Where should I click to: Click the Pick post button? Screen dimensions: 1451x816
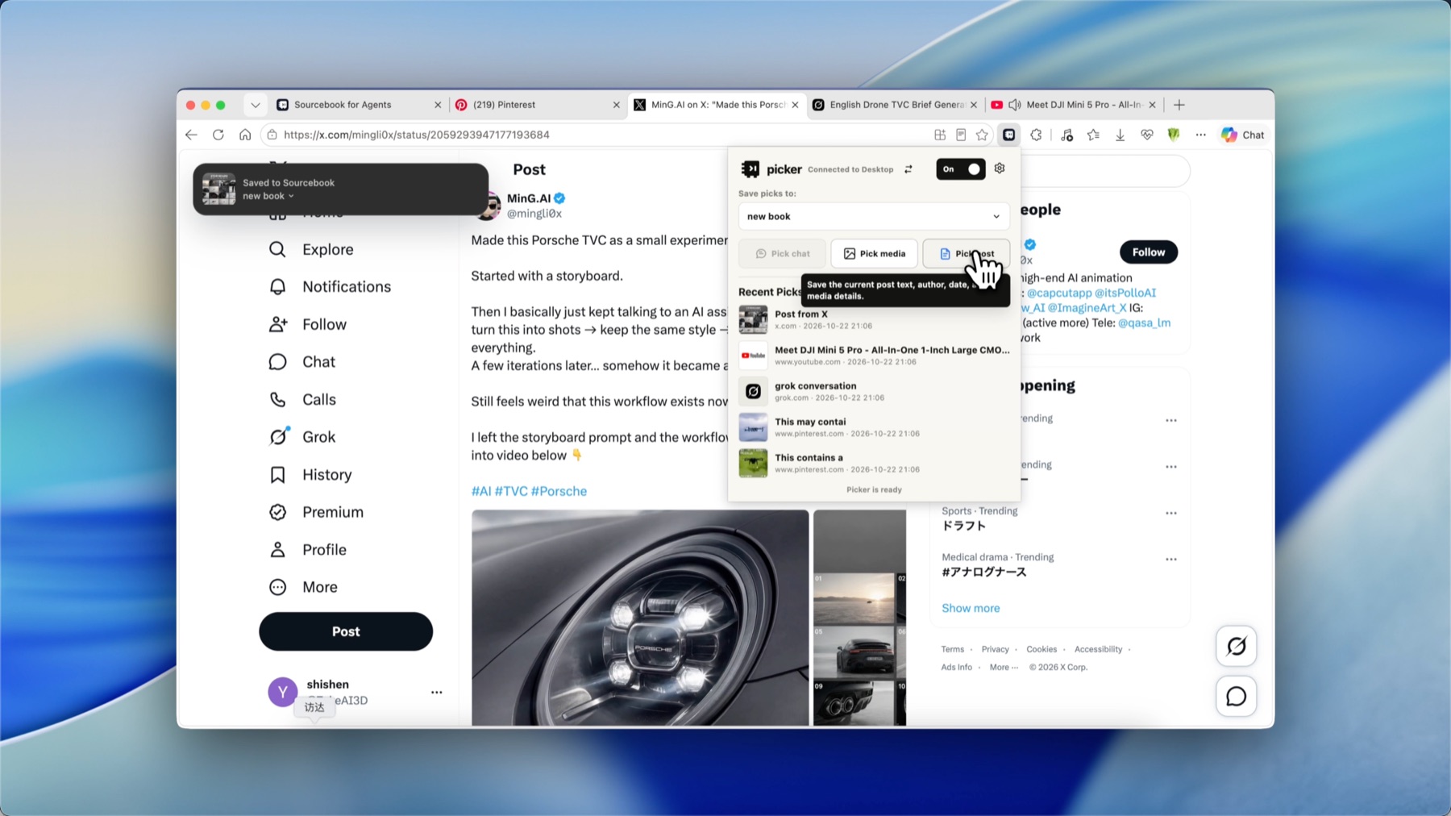click(x=966, y=253)
